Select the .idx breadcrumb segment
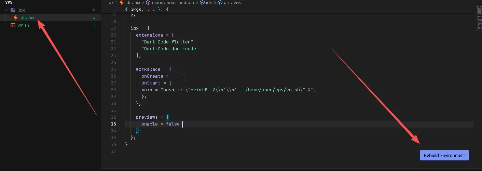Screen dimensions: 482x171 [x=110, y=3]
